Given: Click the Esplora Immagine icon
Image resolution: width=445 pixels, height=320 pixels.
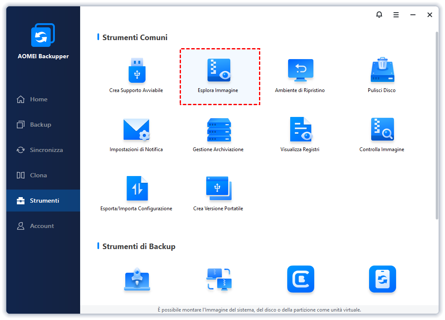Looking at the screenshot, I should point(218,71).
